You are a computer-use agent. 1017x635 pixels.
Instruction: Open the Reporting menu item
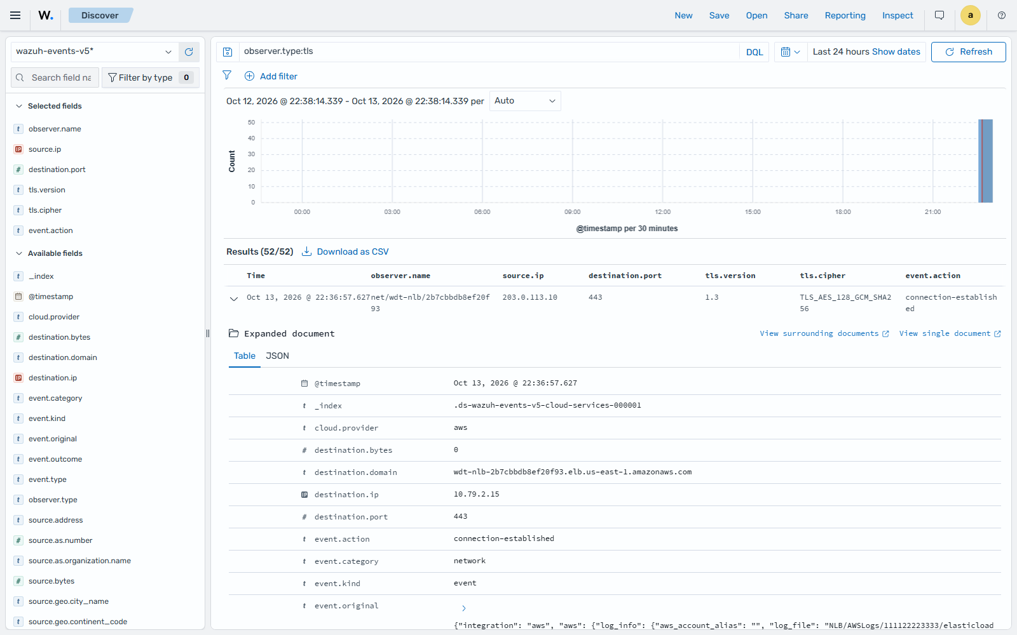(x=845, y=15)
